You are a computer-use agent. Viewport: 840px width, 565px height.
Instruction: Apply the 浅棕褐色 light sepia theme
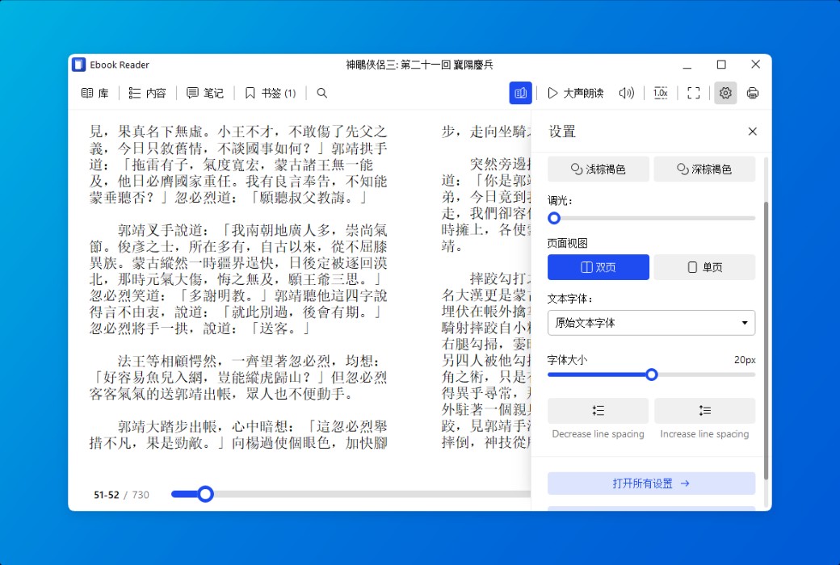(x=598, y=169)
